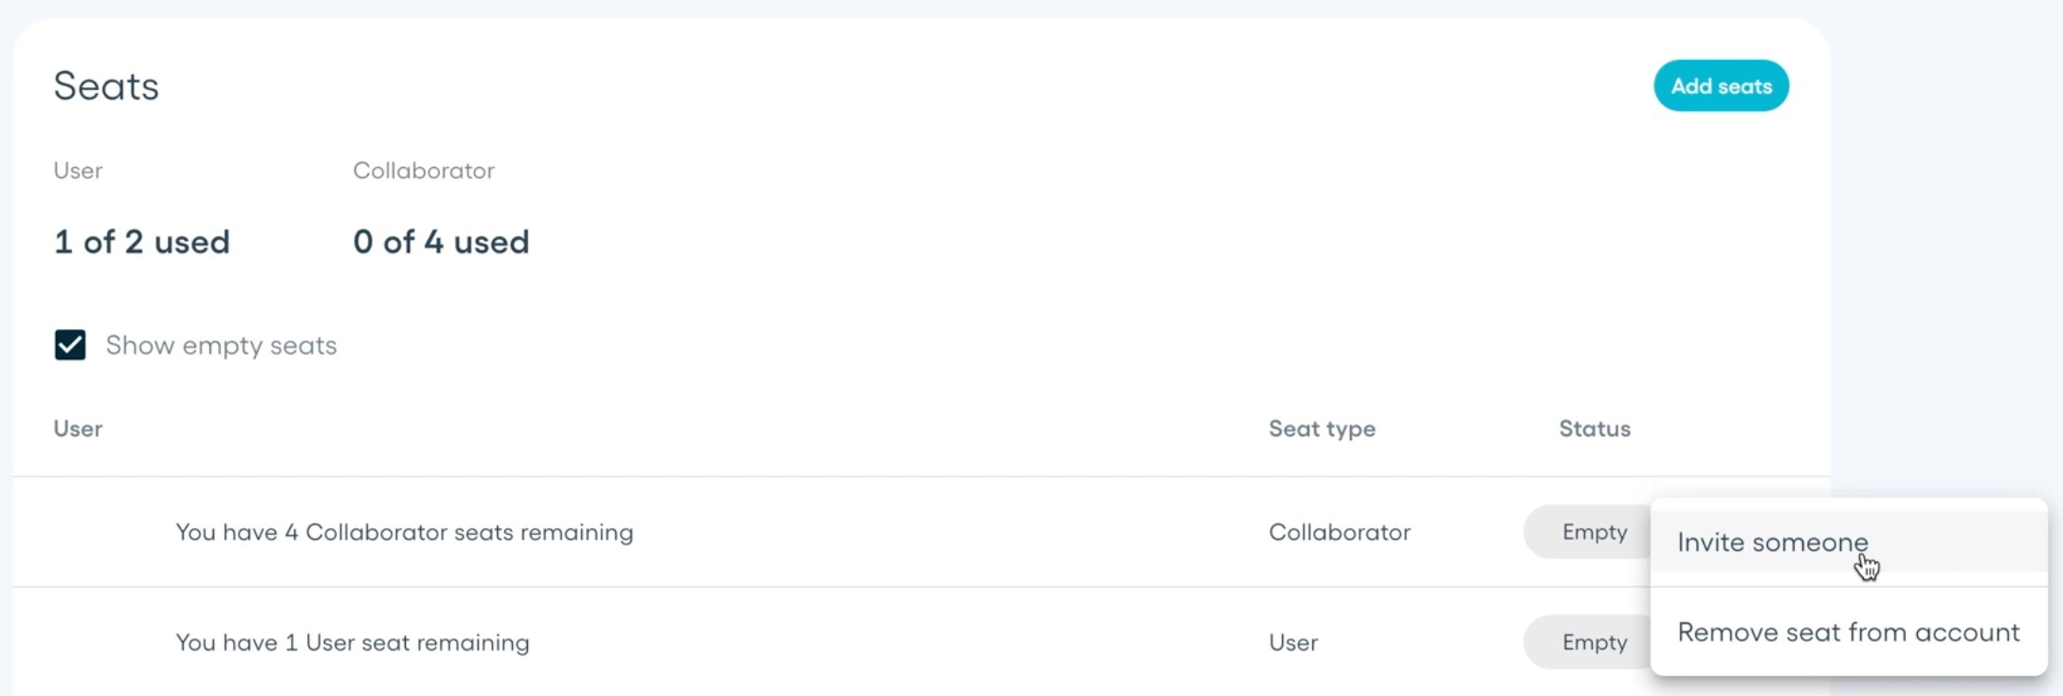Sort by the User column header

click(x=78, y=429)
